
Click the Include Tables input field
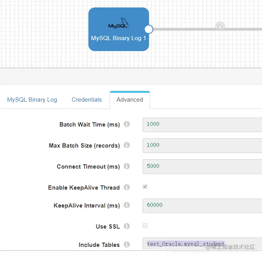point(203,244)
